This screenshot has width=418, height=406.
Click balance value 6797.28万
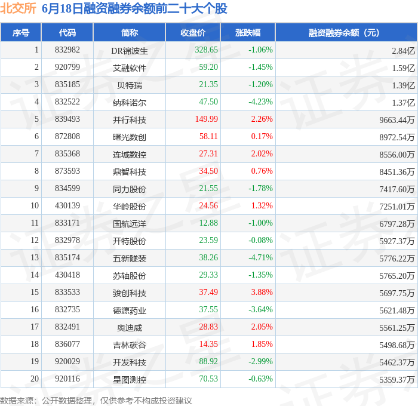[397, 224]
